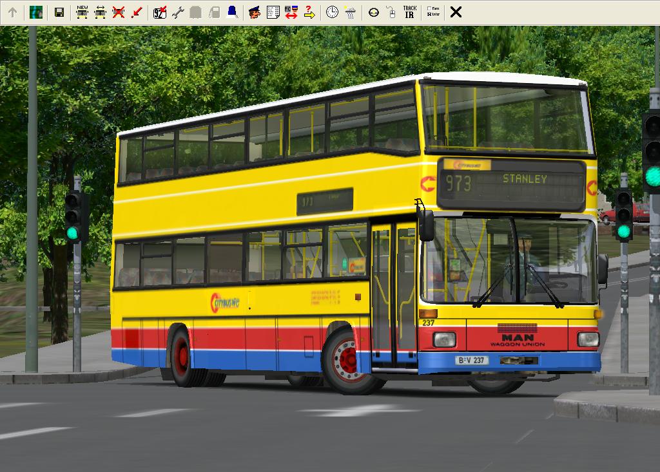Click the grey up arrow icon
The image size is (660, 472).
[x=13, y=12]
